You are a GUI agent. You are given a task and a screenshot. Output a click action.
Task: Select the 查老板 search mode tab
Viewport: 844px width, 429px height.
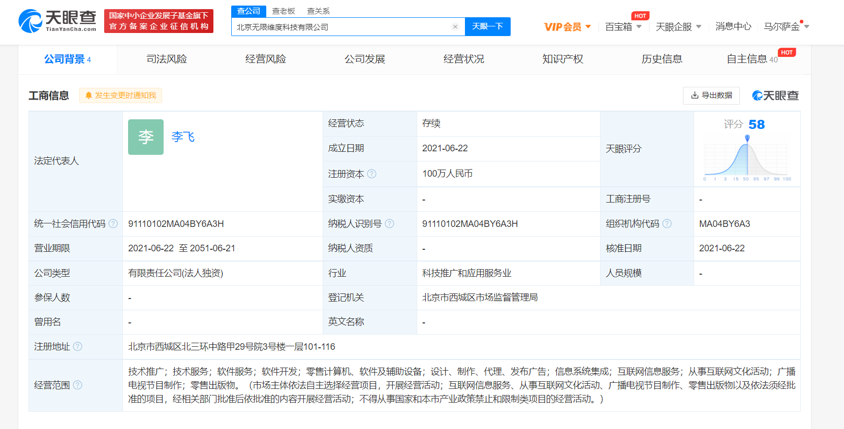pyautogui.click(x=284, y=11)
